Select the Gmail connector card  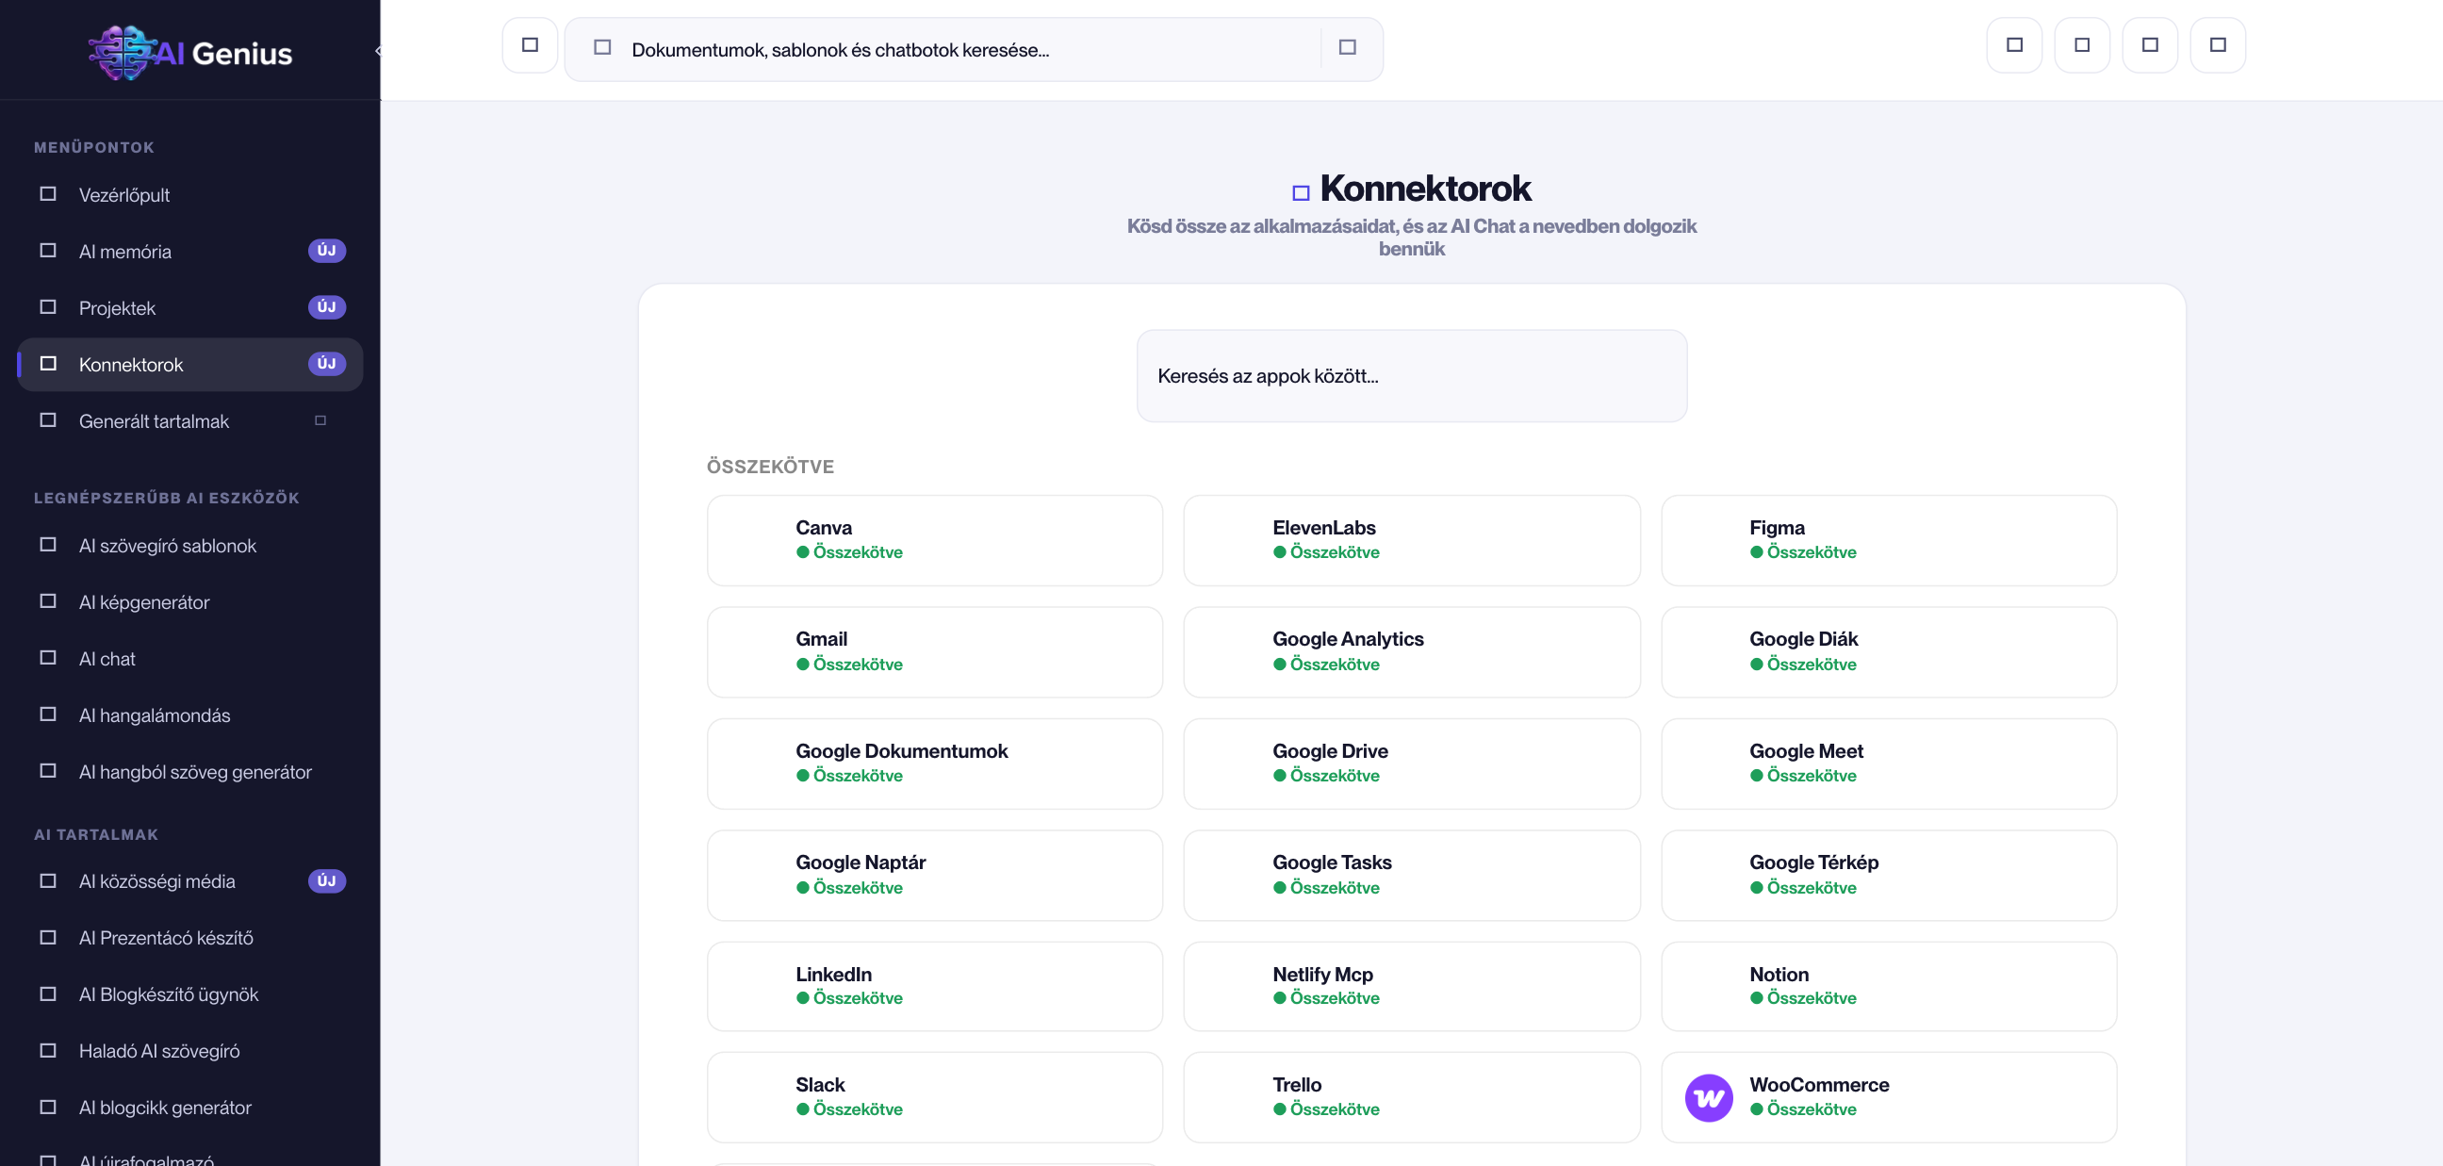coord(934,651)
